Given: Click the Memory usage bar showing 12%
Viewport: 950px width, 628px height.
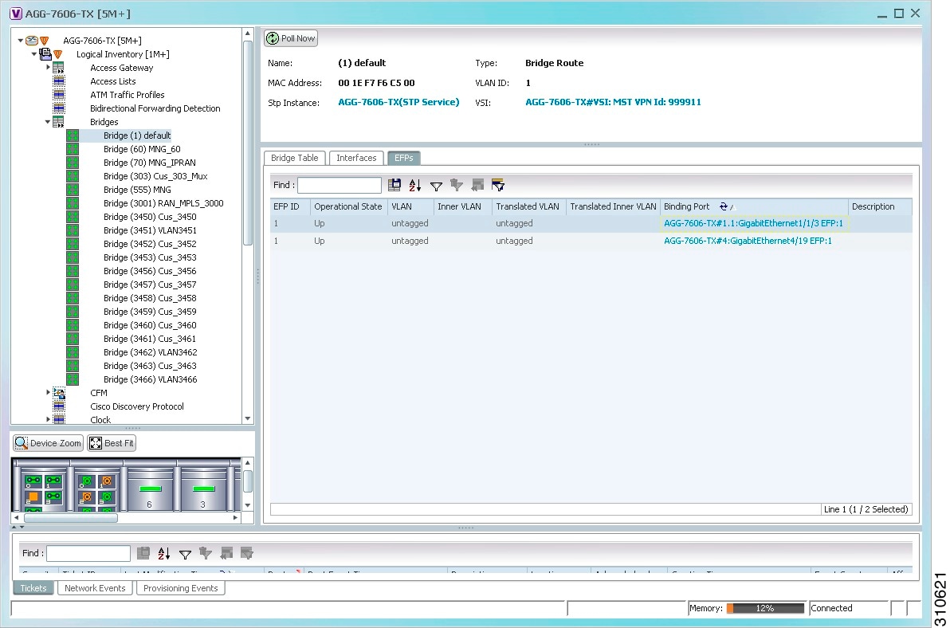Looking at the screenshot, I should [x=765, y=608].
